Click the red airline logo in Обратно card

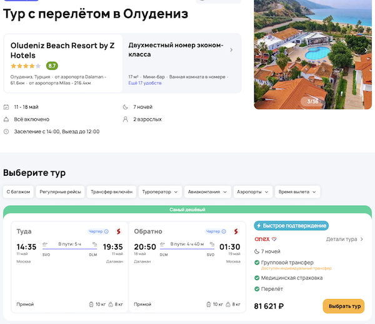[235, 231]
